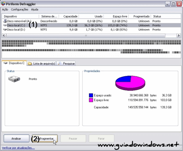The width and height of the screenshot is (183, 151).
Task: Click the magenta Espaço livre color swatch
Action: click(91, 100)
